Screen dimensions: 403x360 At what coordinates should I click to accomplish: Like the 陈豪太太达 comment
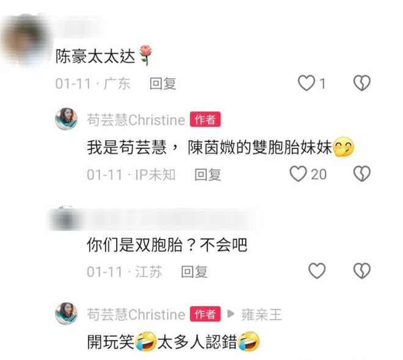(x=307, y=83)
